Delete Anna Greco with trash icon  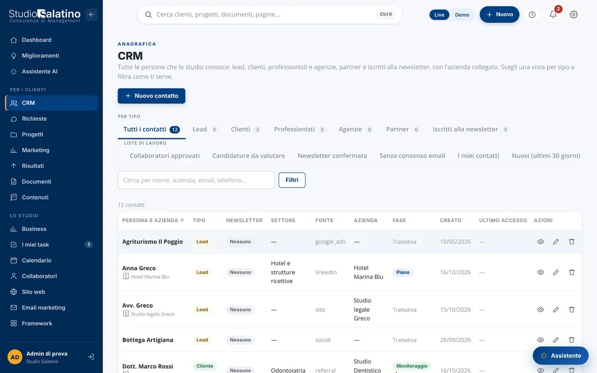pos(572,272)
